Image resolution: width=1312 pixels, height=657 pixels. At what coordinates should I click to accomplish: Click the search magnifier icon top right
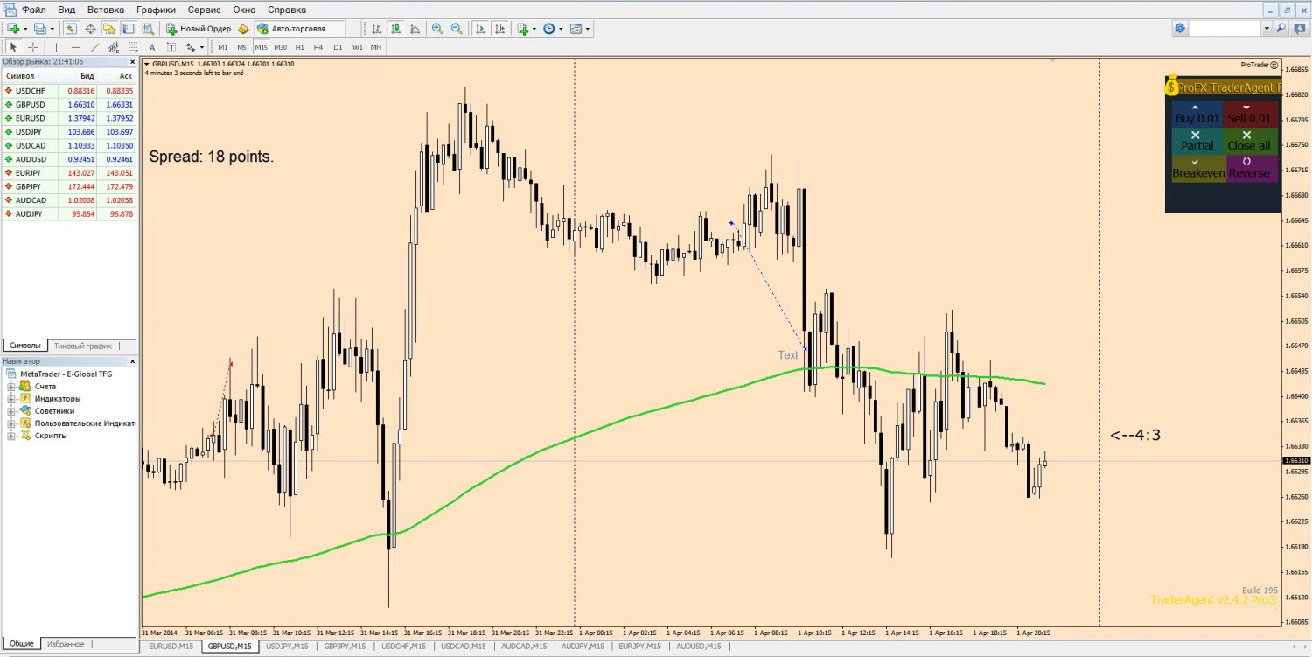click(1281, 29)
